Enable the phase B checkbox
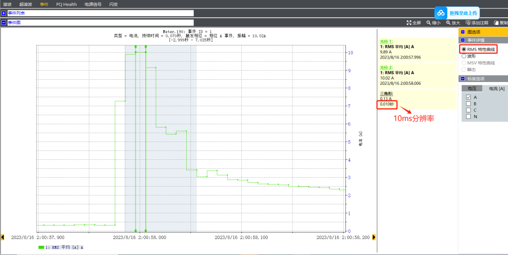 click(x=468, y=104)
